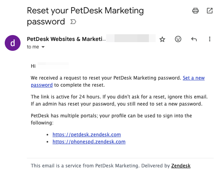Click the email subject heading text

[85, 16]
